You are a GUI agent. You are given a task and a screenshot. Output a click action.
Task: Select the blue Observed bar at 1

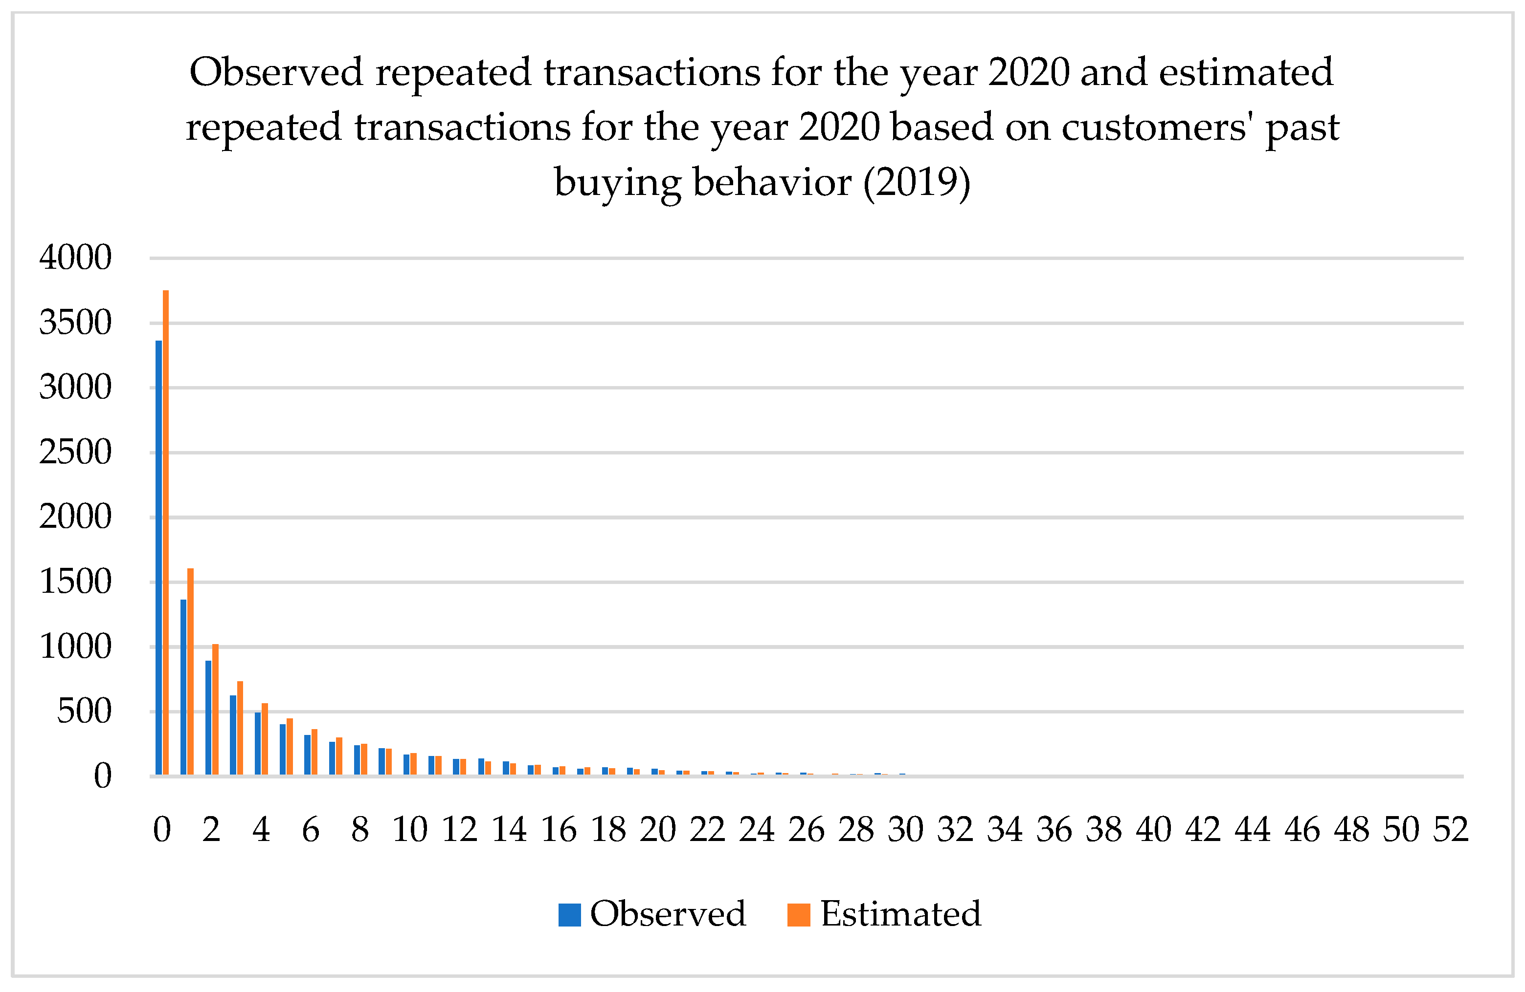tap(183, 688)
